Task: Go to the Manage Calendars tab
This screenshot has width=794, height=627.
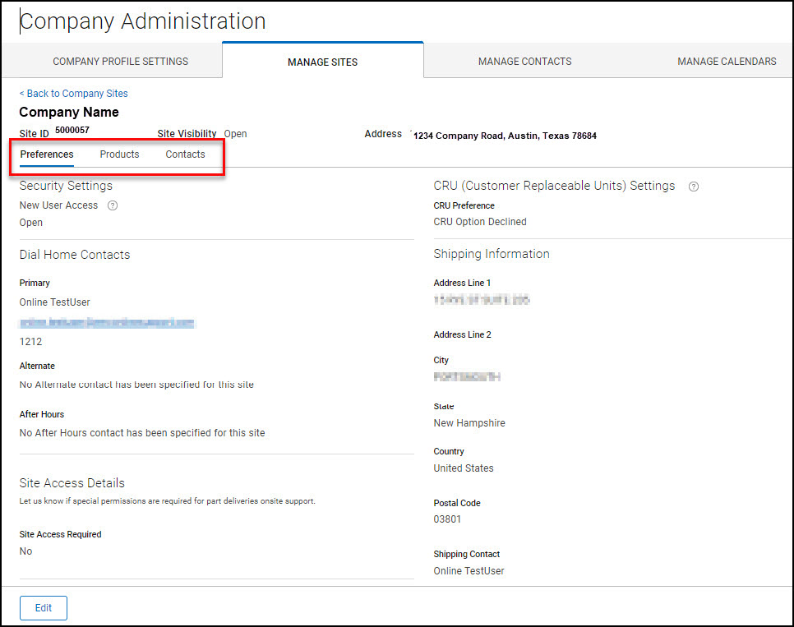Action: tap(726, 62)
